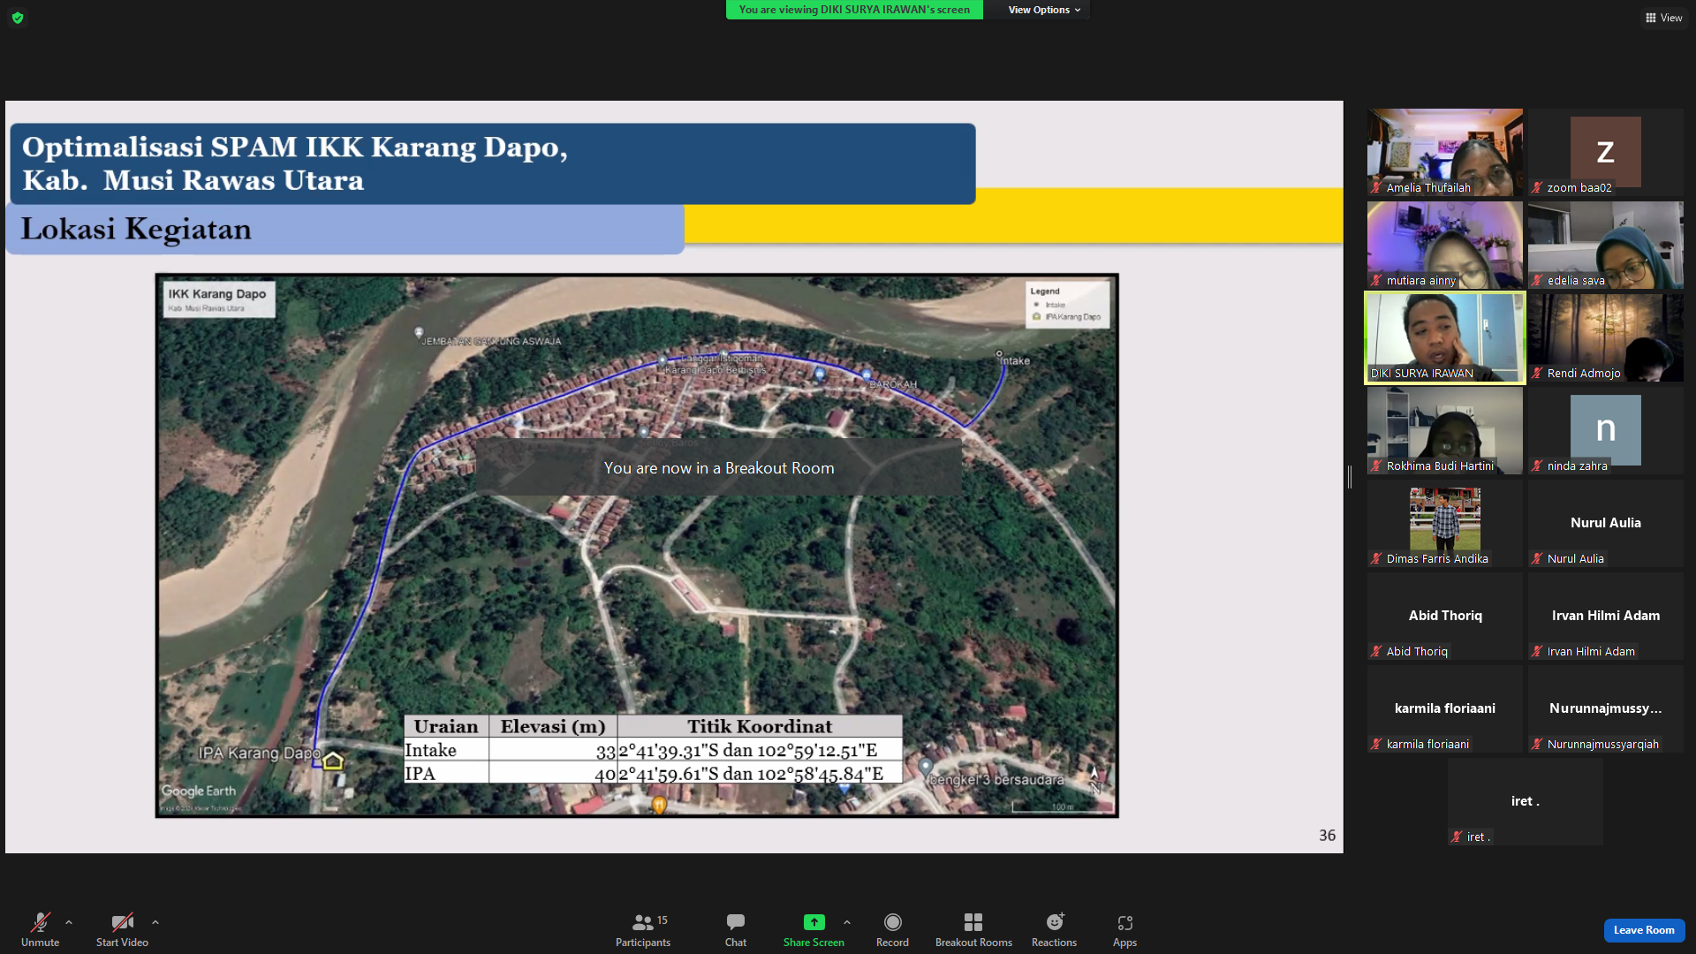Open the Chat panel
This screenshot has height=954, width=1696.
coord(736,929)
